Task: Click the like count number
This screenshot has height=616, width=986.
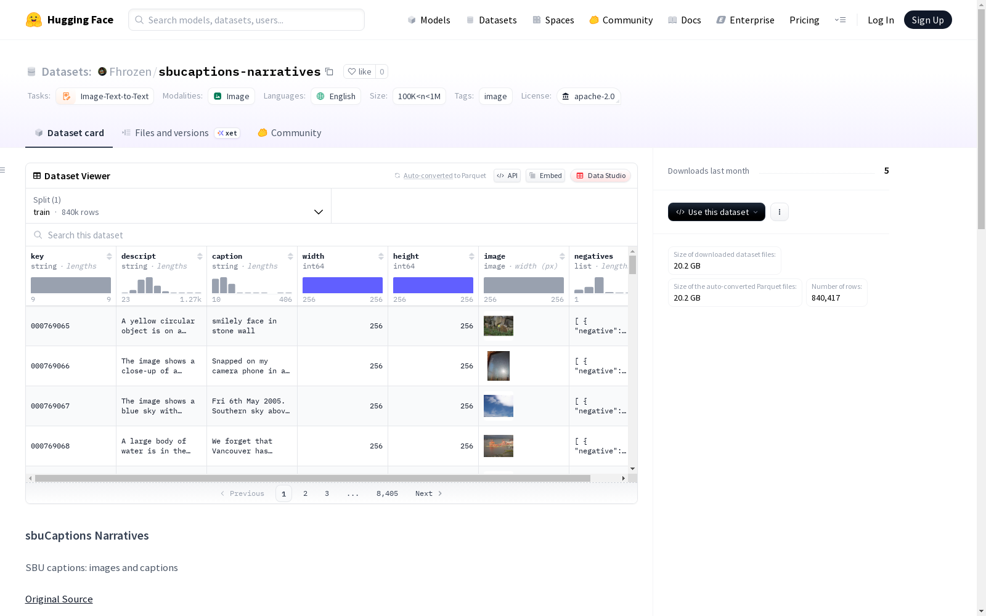Action: click(x=382, y=71)
